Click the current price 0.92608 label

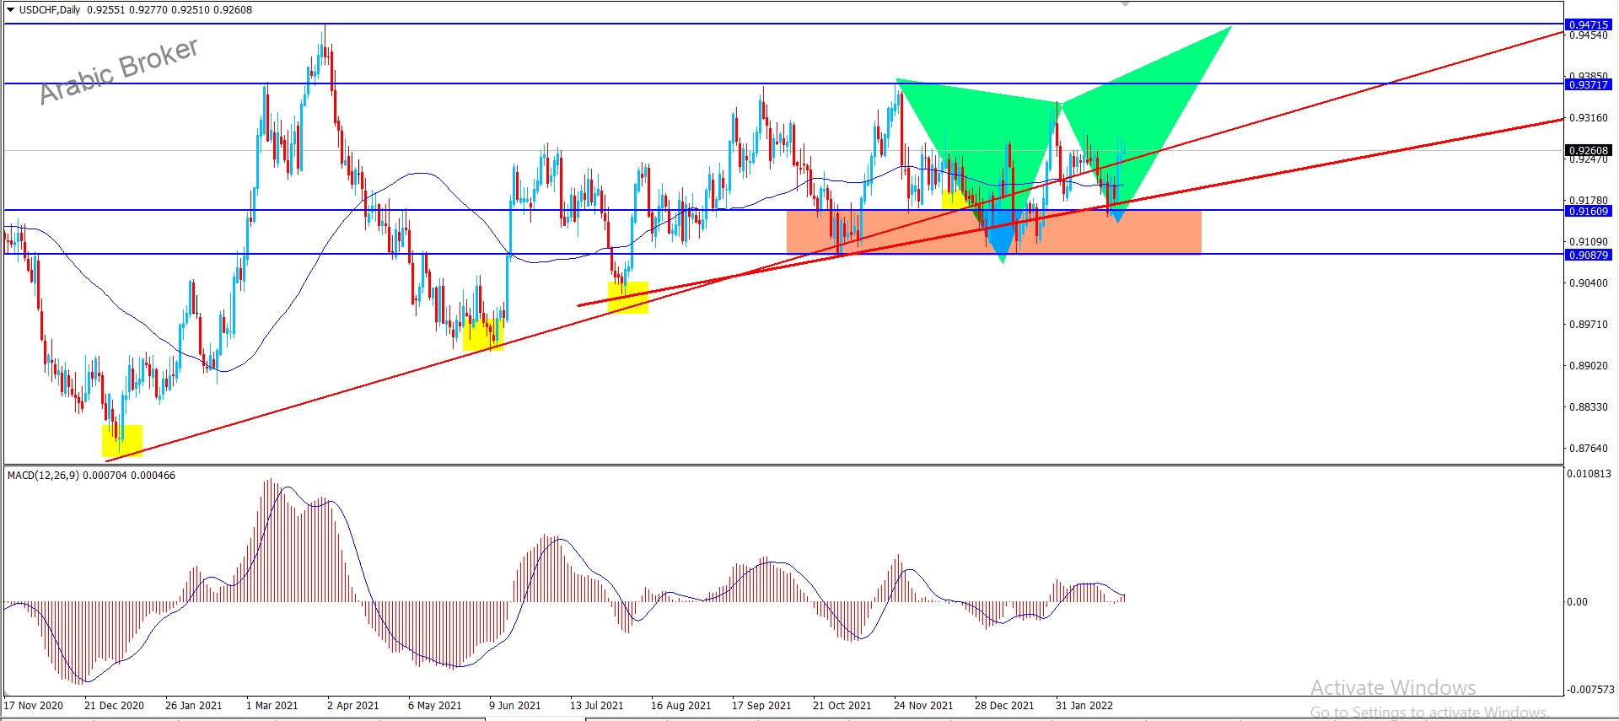(1588, 150)
